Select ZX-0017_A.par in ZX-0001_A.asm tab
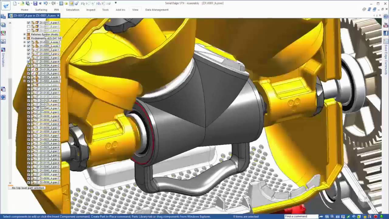This screenshot has height=219, width=389. [x=34, y=16]
